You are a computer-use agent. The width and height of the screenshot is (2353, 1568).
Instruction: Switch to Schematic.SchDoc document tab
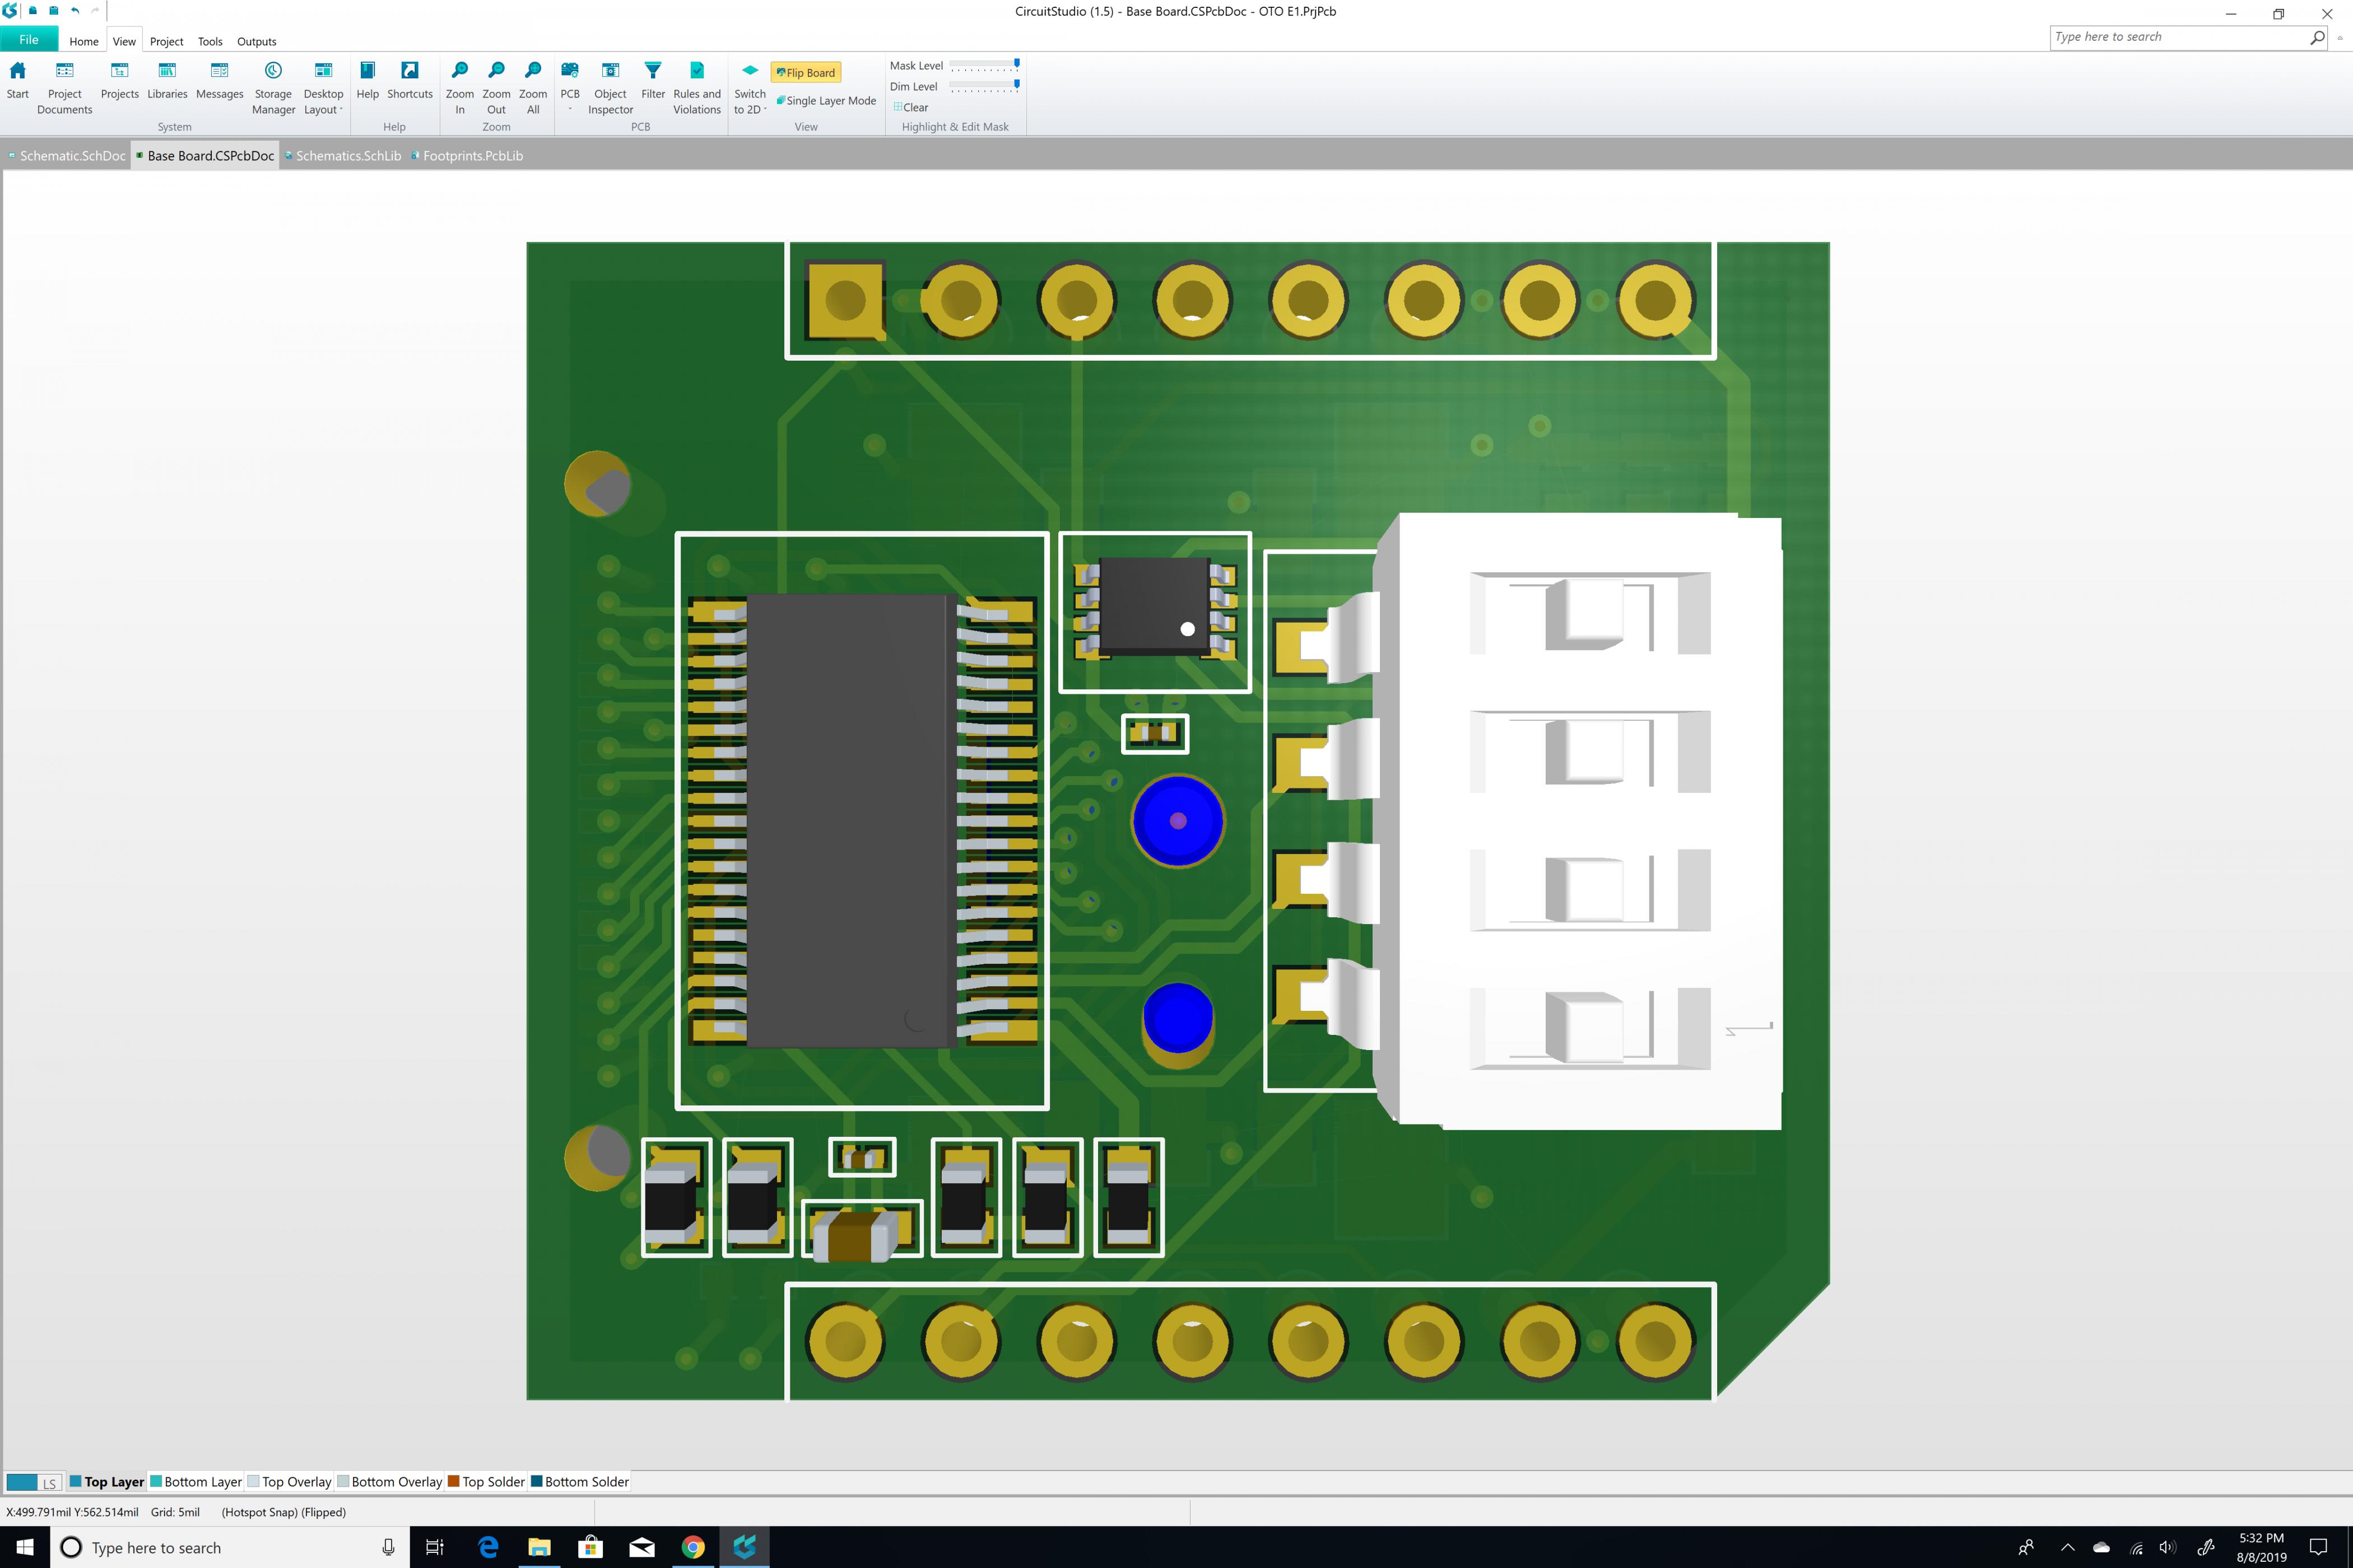click(x=66, y=156)
